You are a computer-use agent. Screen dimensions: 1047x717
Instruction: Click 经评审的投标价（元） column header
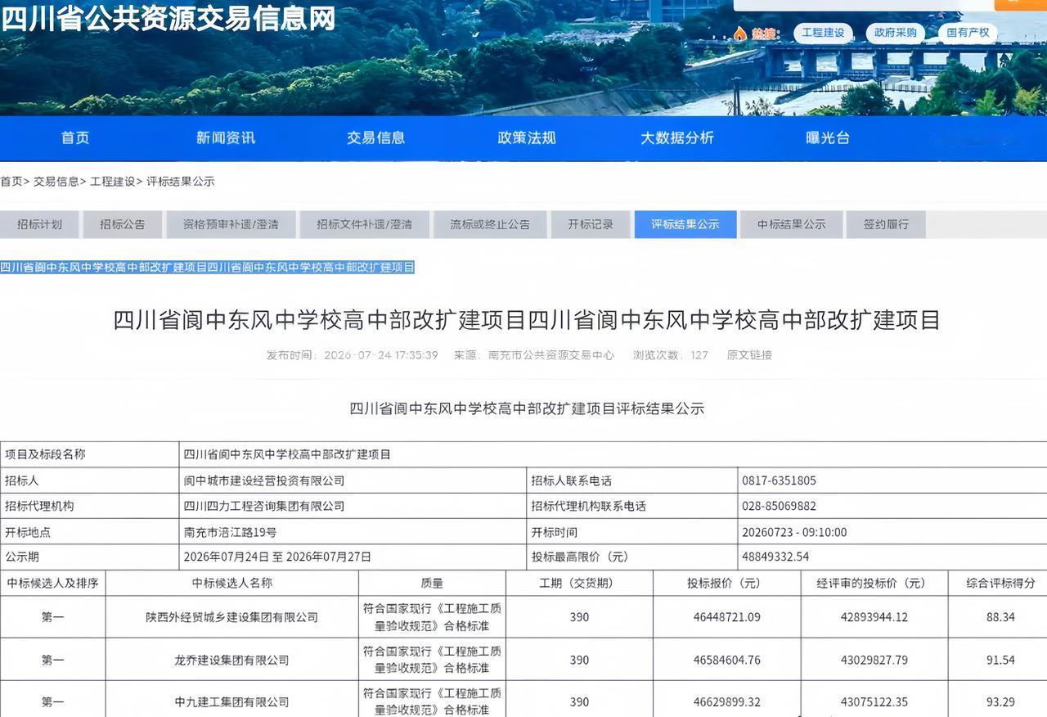click(x=874, y=583)
